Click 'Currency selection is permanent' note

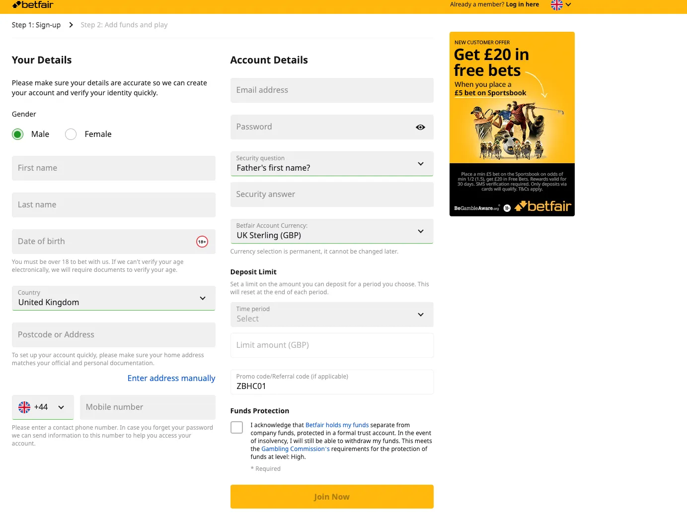pos(314,252)
